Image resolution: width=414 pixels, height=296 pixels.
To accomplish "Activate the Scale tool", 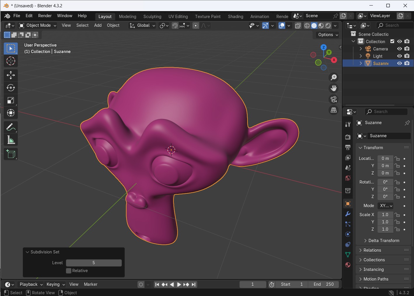I will point(11,100).
